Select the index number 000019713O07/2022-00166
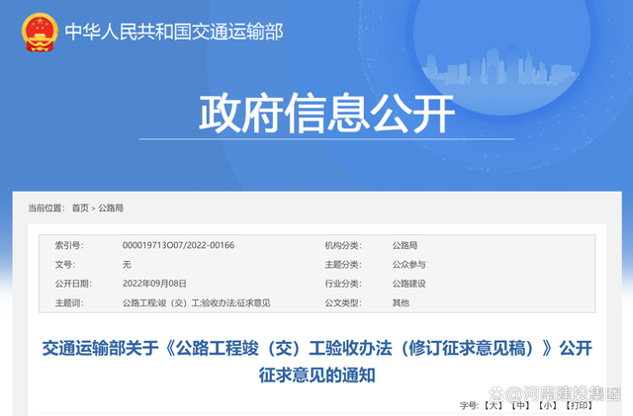Image resolution: width=633 pixels, height=416 pixels. tap(178, 245)
